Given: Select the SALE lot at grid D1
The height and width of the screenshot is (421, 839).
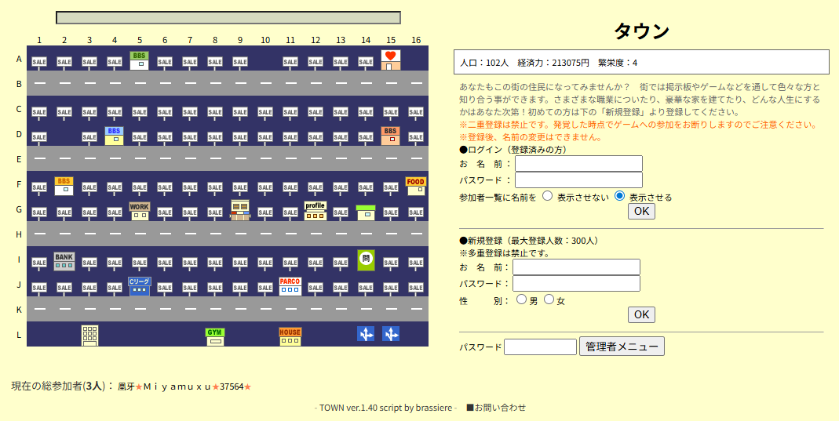Looking at the screenshot, I should point(39,137).
